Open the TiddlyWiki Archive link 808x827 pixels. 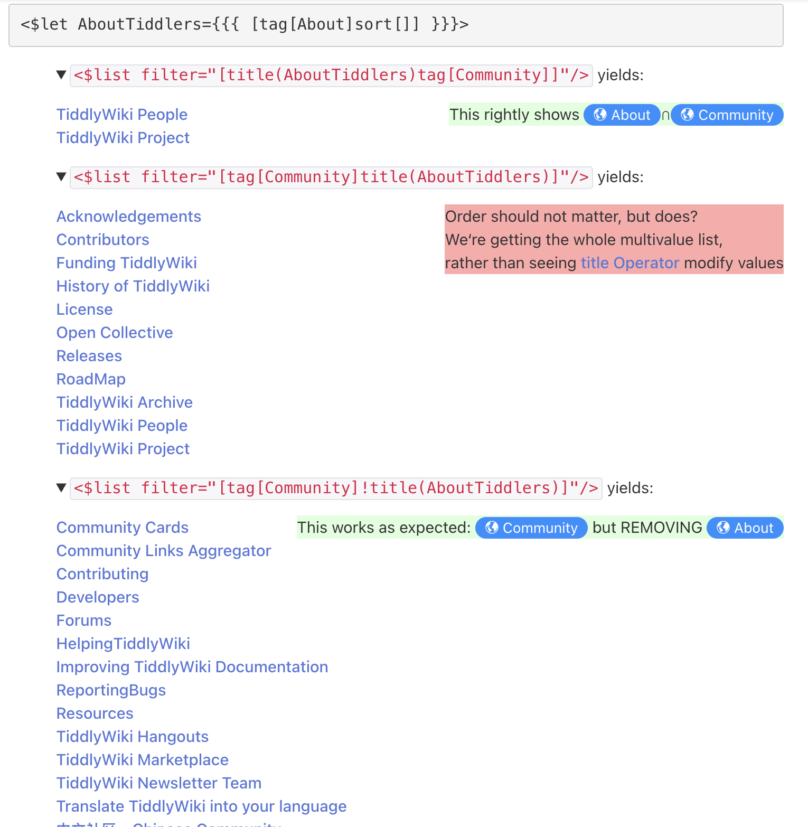point(124,402)
